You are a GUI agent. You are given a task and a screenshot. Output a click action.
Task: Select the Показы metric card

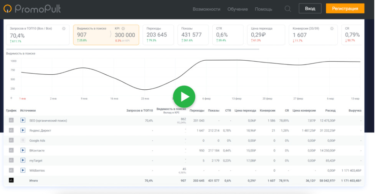click(193, 35)
